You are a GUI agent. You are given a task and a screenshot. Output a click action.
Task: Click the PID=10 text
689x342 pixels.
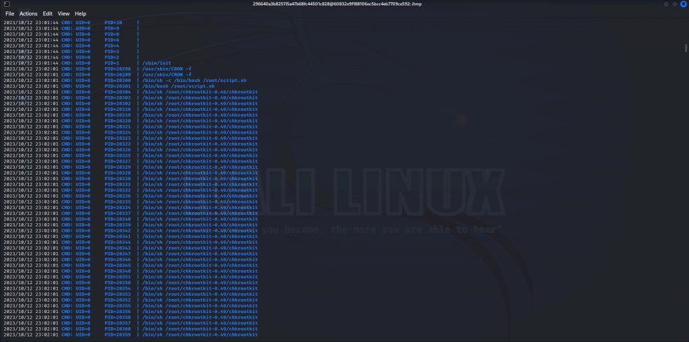[x=113, y=22]
